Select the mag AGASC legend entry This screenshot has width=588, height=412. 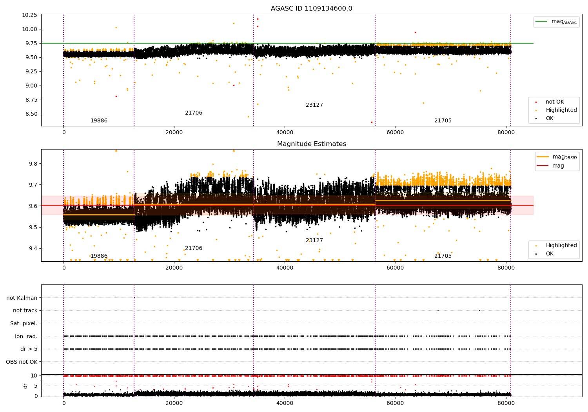click(556, 22)
